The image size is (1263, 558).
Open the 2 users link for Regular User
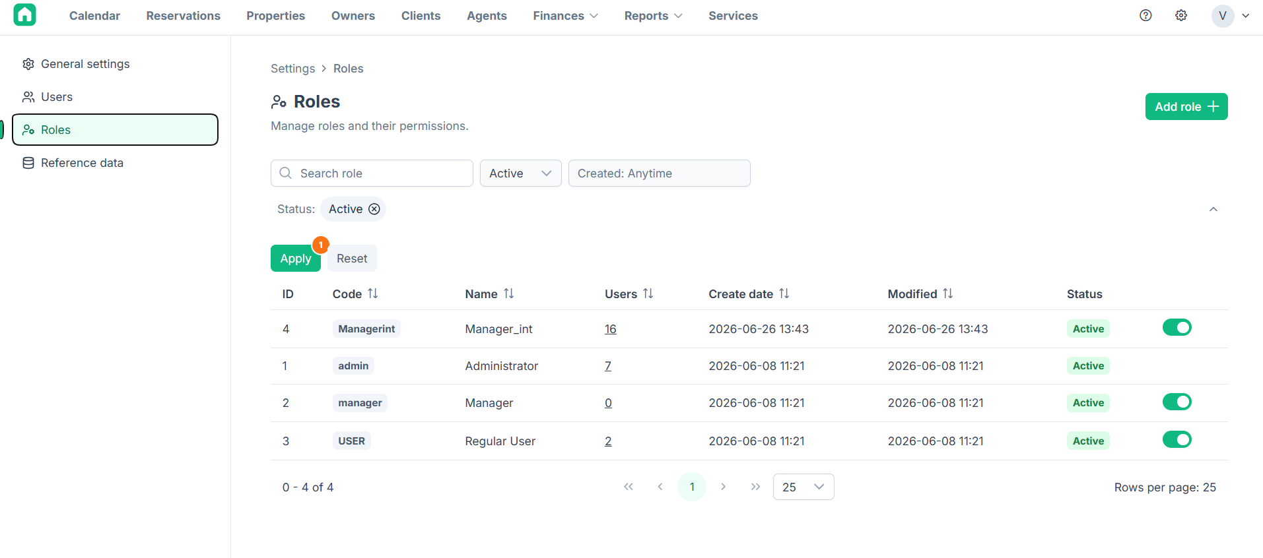pyautogui.click(x=608, y=441)
